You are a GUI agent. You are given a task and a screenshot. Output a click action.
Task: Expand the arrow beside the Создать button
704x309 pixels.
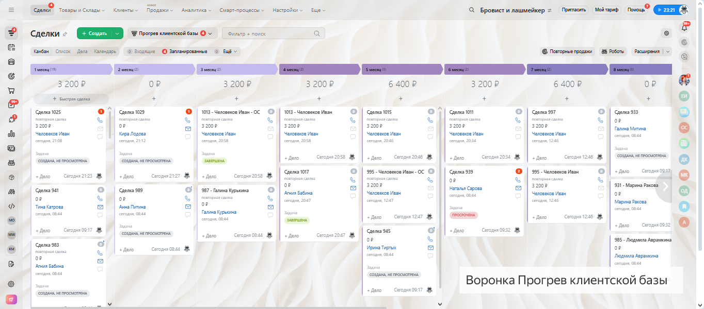[x=118, y=33]
